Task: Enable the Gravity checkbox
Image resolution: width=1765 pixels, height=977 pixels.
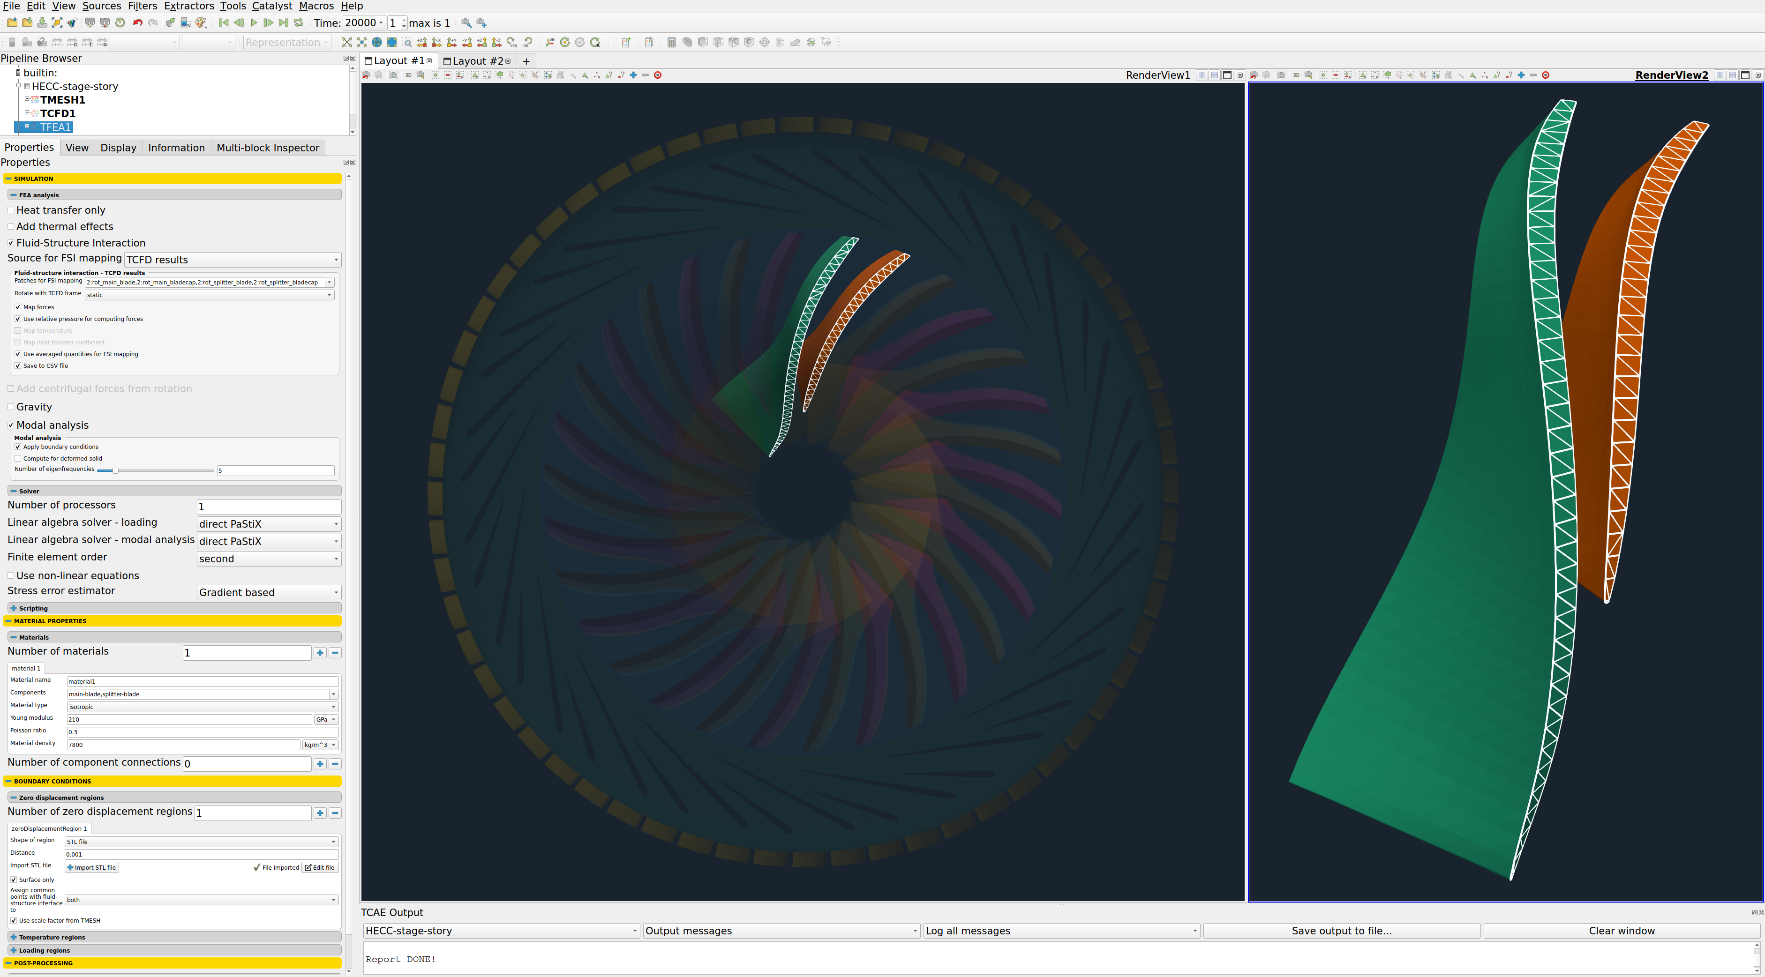Action: 11,407
